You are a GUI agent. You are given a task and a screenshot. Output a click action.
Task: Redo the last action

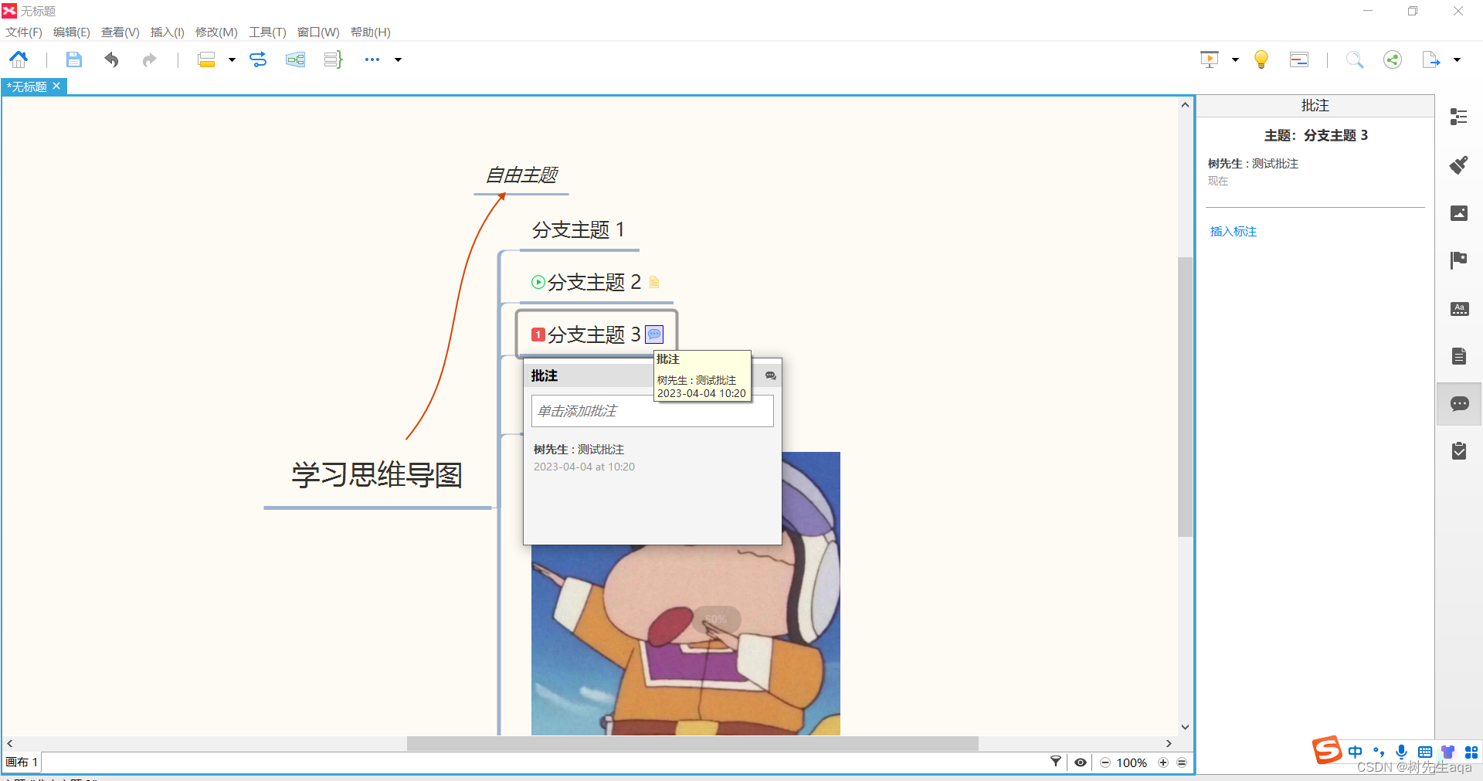point(149,59)
